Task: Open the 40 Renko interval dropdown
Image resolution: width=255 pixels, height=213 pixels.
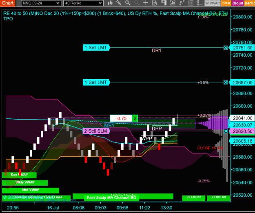Action: 83,3
